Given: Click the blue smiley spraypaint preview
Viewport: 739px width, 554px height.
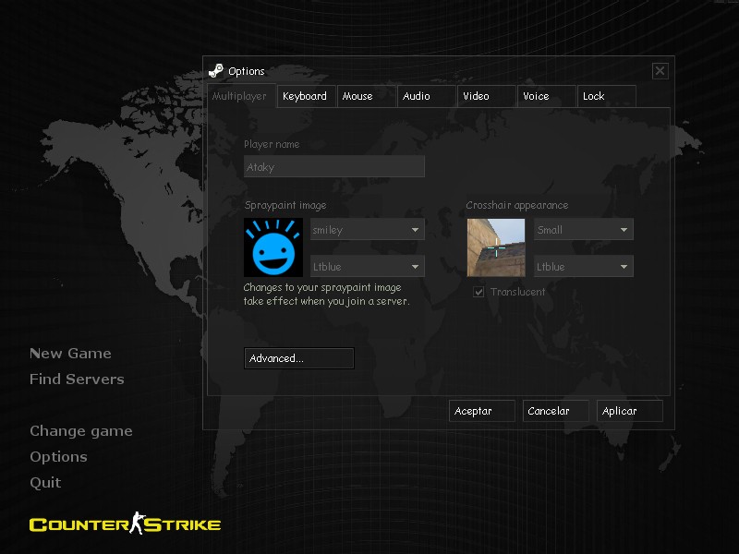Looking at the screenshot, I should click(x=273, y=247).
